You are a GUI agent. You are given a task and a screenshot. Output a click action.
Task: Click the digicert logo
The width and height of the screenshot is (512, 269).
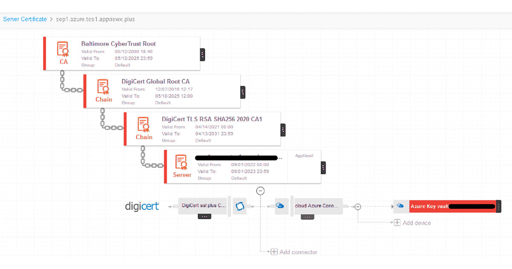(142, 206)
